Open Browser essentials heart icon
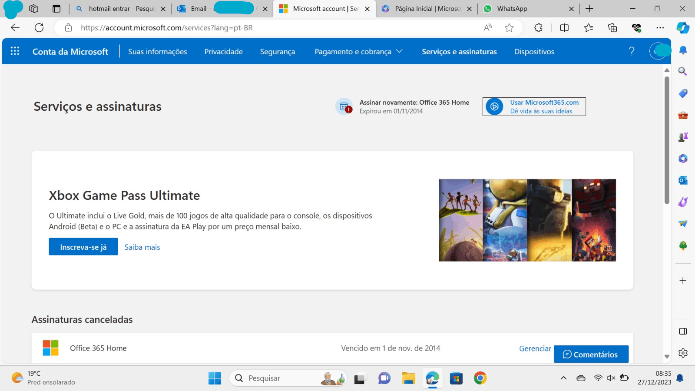 pyautogui.click(x=636, y=28)
